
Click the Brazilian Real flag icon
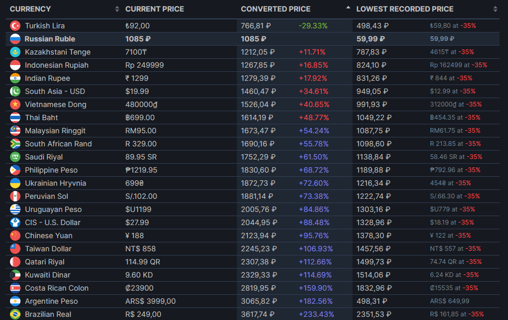tap(15, 314)
